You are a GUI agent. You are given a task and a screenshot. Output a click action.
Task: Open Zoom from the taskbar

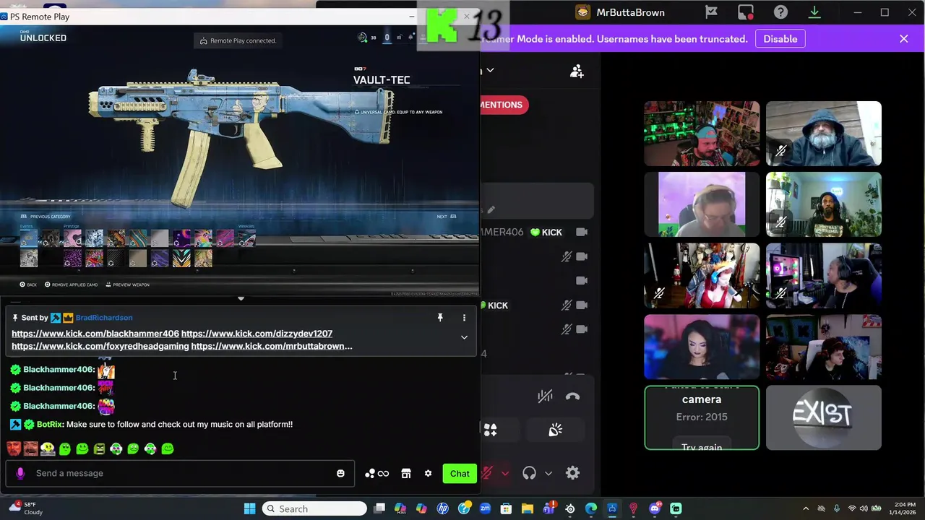click(485, 508)
